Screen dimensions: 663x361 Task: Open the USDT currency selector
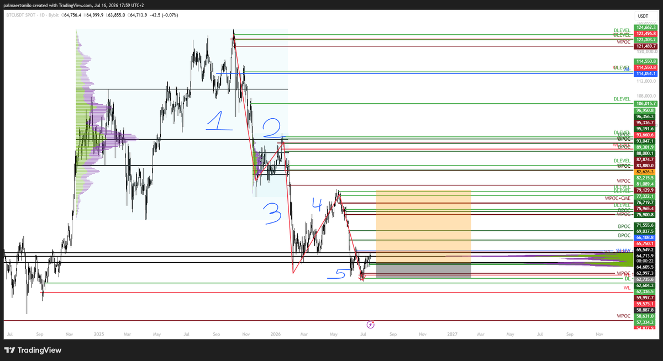[643, 17]
